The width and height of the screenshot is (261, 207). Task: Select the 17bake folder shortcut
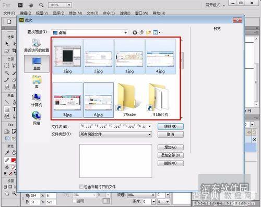(129, 100)
